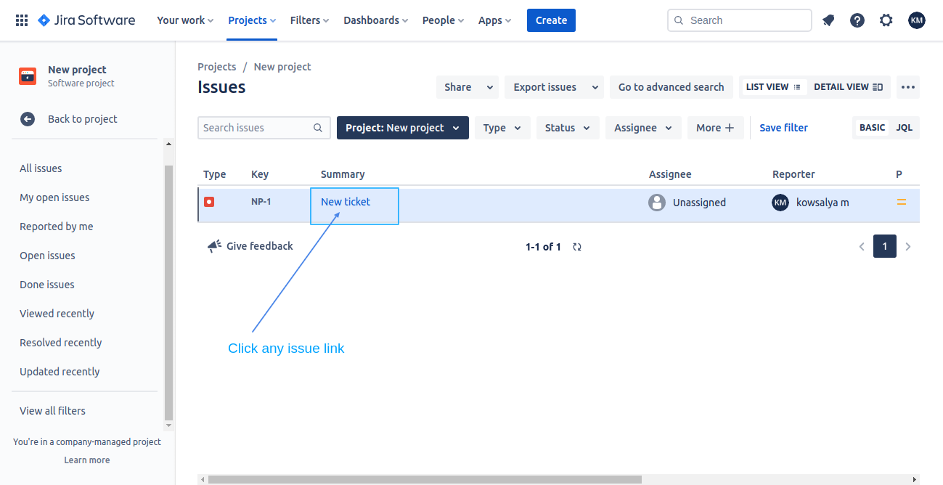This screenshot has height=485, width=943.
Task: Open the three-dot more actions menu
Action: [x=908, y=87]
